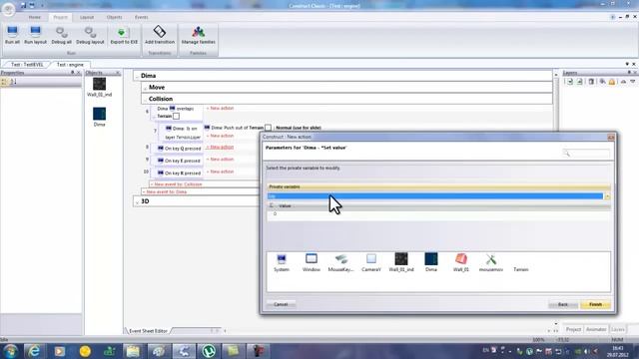This screenshot has width=639, height=359.
Task: Click the Construct application orb button
Action: (8, 9)
